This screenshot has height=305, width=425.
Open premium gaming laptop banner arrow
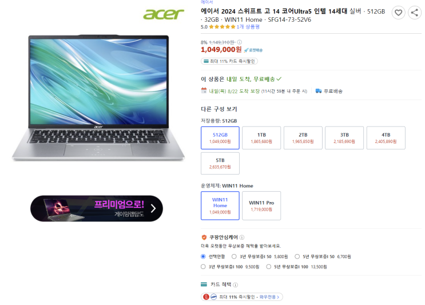[153, 208]
